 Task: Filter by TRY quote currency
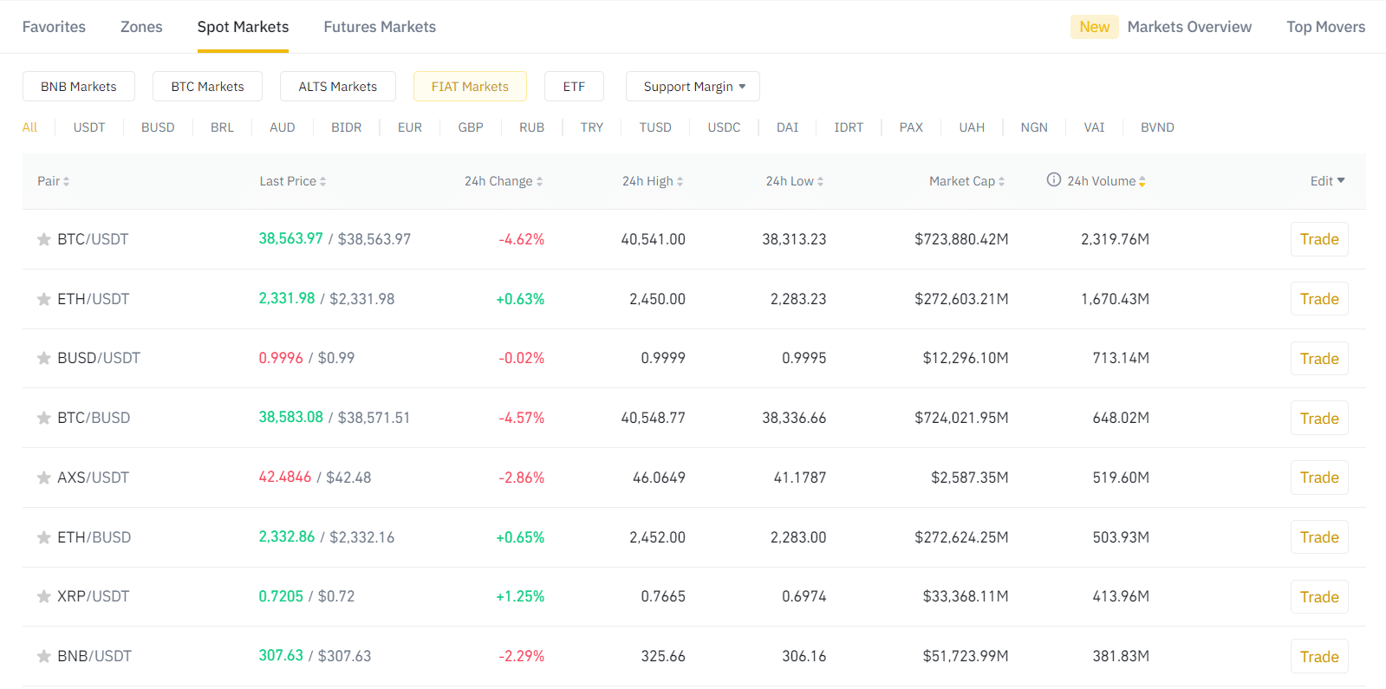click(592, 127)
